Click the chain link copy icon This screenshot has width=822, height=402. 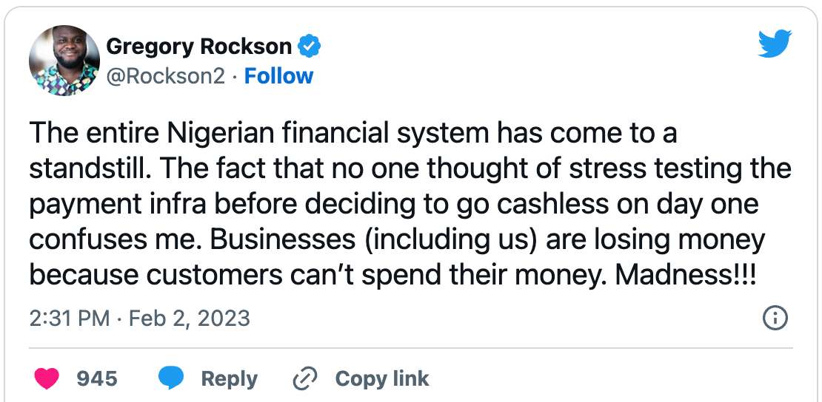[304, 379]
